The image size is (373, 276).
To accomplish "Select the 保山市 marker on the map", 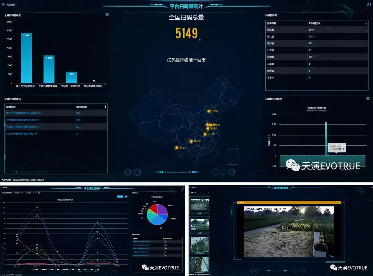I will (177, 148).
